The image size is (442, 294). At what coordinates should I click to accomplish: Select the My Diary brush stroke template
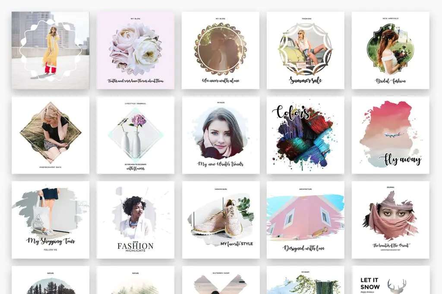[305, 280]
